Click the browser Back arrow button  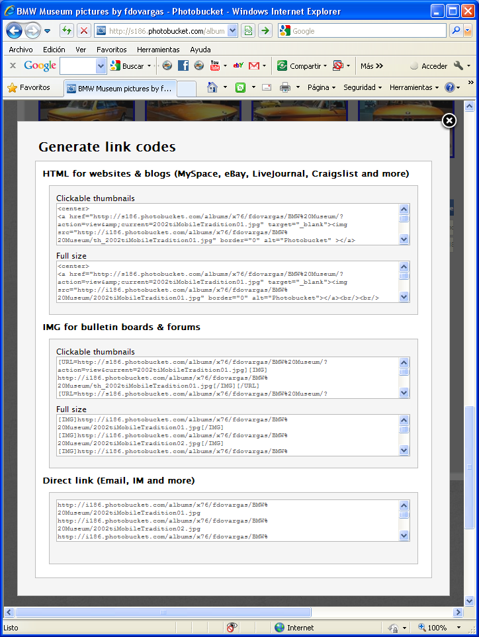[x=14, y=31]
